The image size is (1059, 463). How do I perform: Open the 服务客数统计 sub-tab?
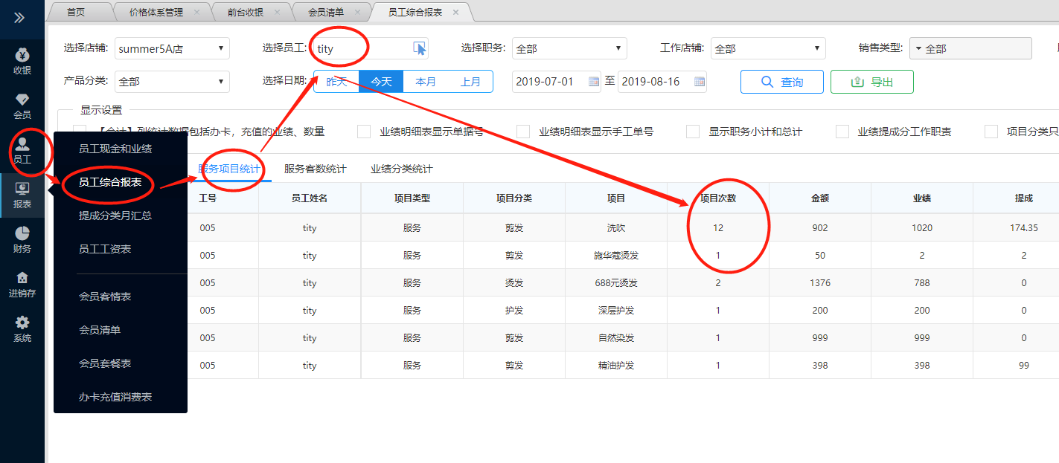click(316, 169)
